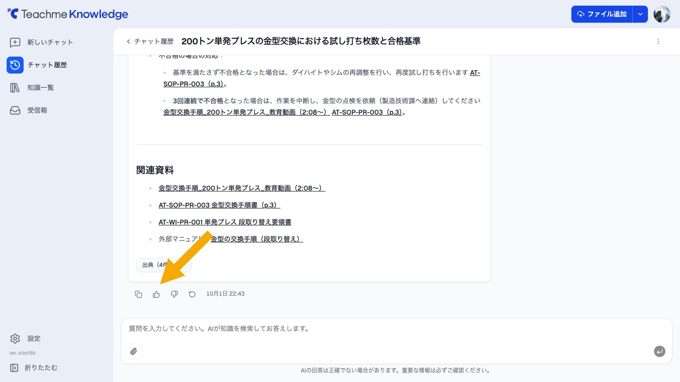This screenshot has width=680, height=382.
Task: Click the 関連資料 heading
Action: pyautogui.click(x=155, y=170)
